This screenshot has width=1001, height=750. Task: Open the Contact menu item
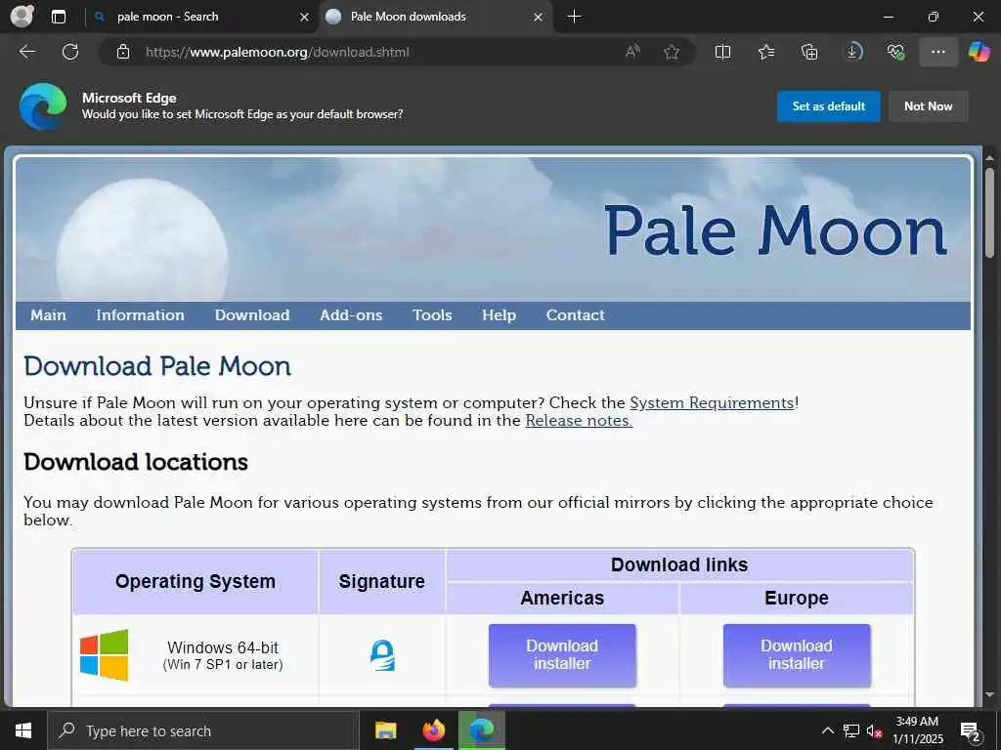coord(575,315)
